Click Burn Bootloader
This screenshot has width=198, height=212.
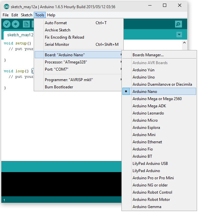click(59, 87)
